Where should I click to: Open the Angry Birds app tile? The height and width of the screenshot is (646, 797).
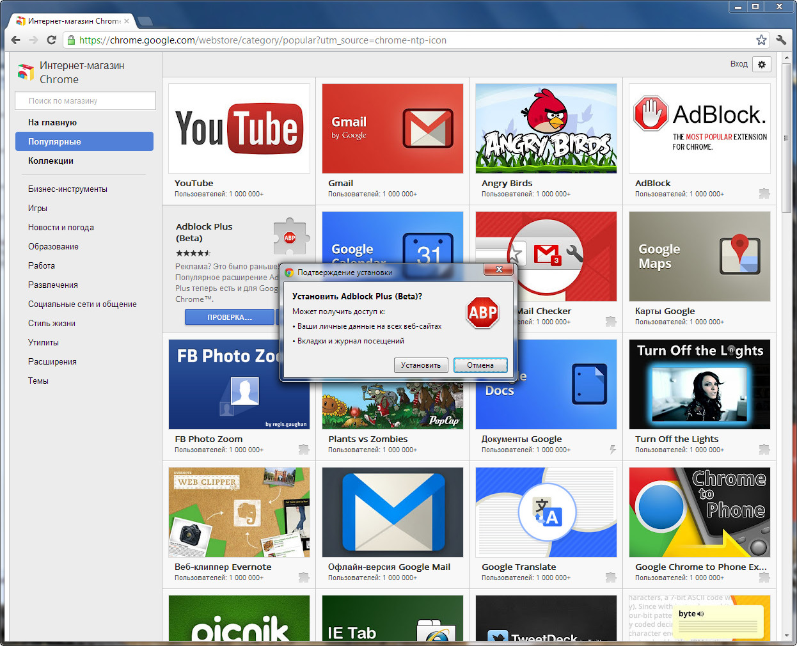coord(546,141)
